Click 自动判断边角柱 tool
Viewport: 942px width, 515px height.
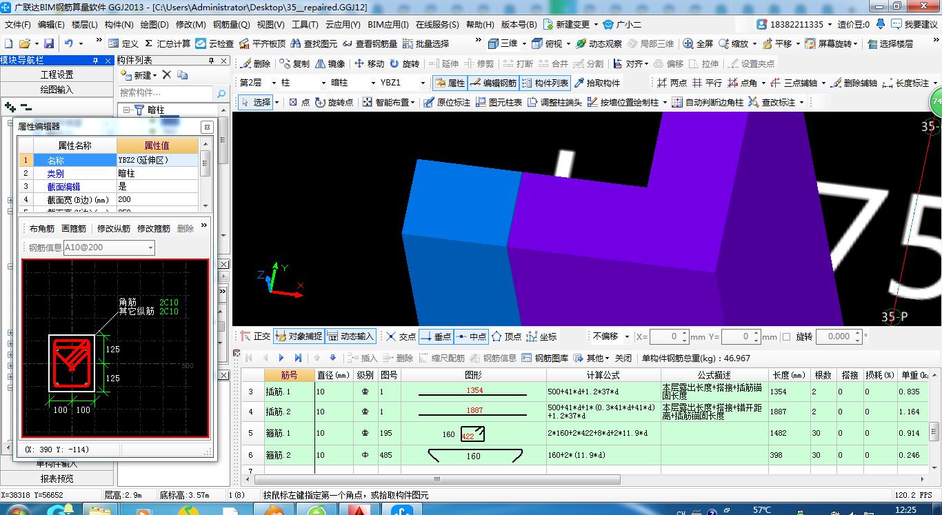[x=708, y=102]
